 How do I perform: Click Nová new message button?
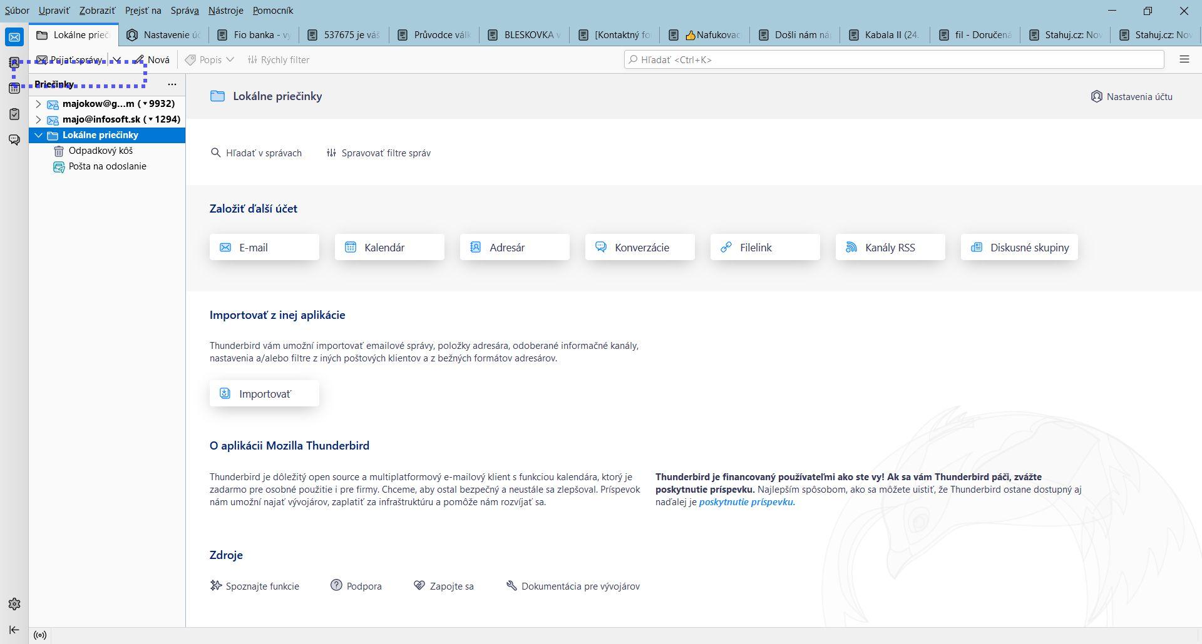[x=152, y=60]
